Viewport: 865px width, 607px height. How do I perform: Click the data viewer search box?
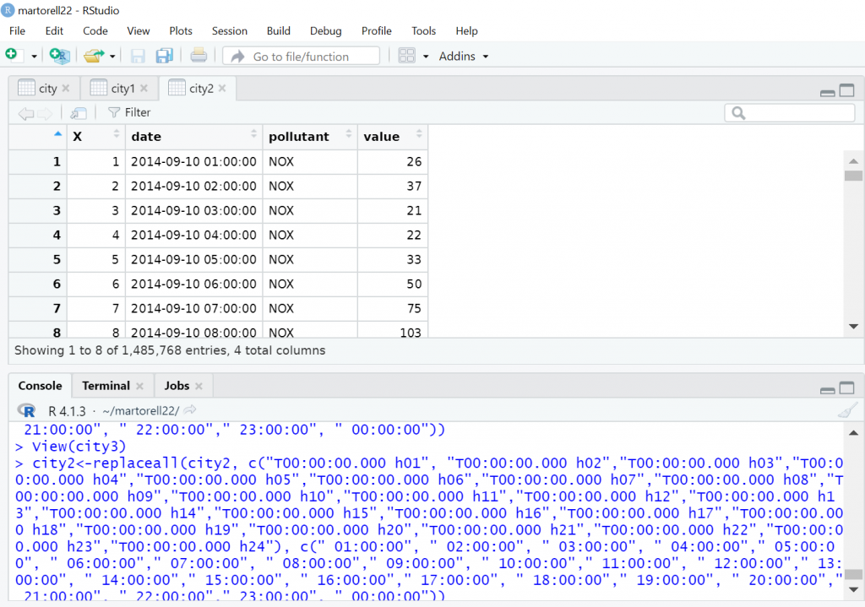coord(790,113)
